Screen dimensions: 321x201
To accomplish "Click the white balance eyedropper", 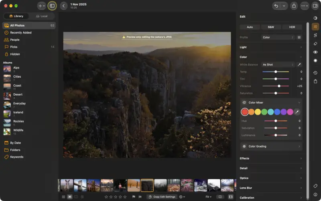I will click(x=299, y=65).
